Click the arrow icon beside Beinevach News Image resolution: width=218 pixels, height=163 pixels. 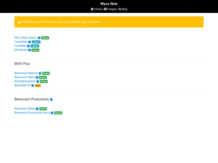[37, 77]
